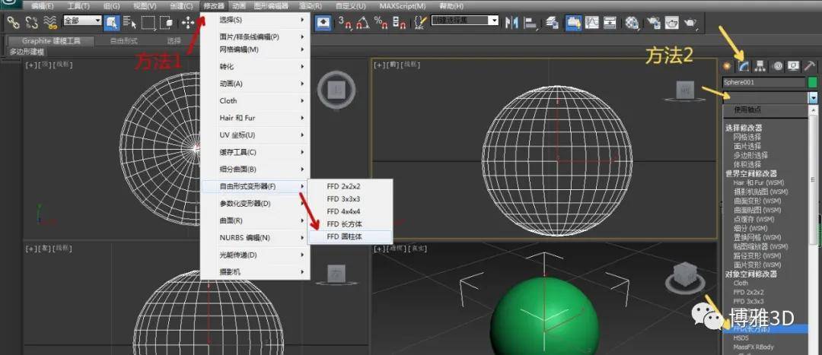The height and width of the screenshot is (355, 822).
Task: Open the modifier list dropdown arrow
Action: (813, 97)
